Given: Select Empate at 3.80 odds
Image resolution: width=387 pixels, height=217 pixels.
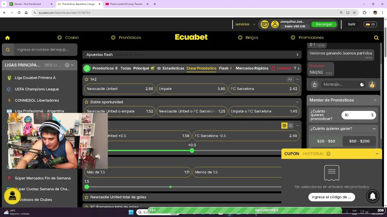Looking at the screenshot, I should (192, 89).
